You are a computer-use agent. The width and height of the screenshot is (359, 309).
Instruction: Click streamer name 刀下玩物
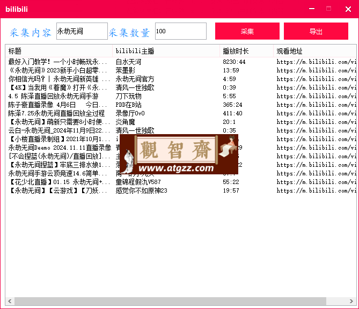tap(128, 96)
